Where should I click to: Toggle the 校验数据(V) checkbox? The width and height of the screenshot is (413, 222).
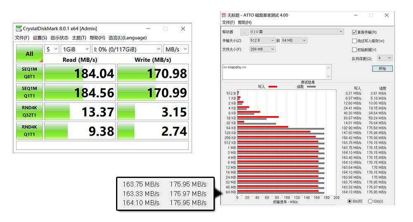(354, 50)
